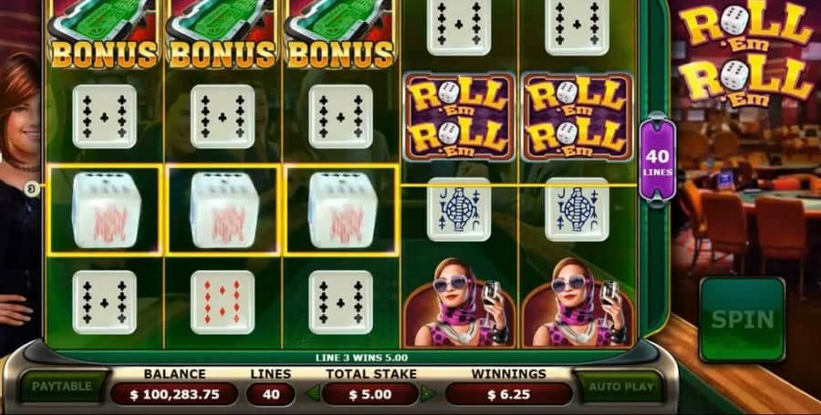Click the red diamonds die on reel two

pos(223,303)
